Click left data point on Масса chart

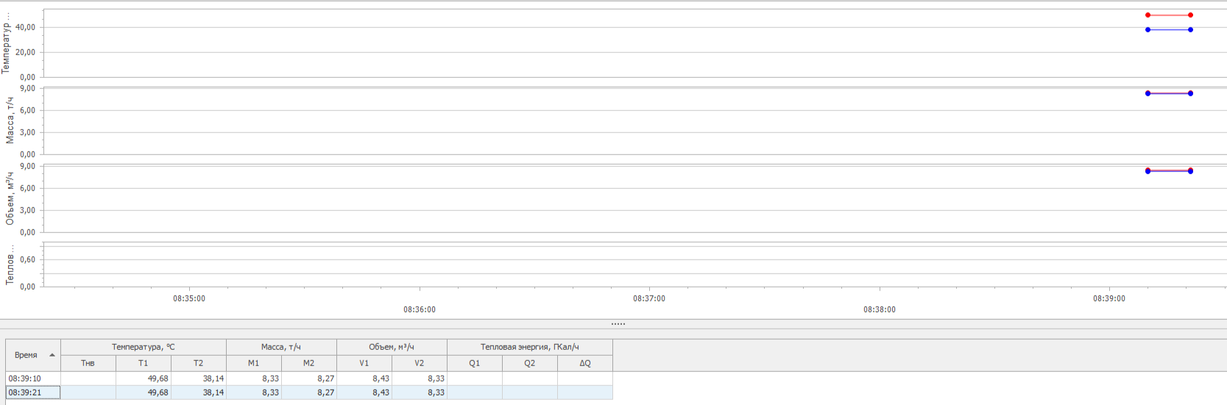tap(1148, 93)
